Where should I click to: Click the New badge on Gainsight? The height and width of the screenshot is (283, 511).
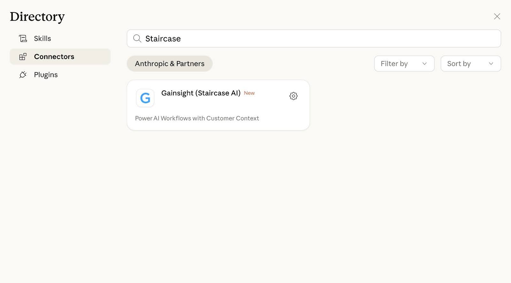pyautogui.click(x=249, y=93)
